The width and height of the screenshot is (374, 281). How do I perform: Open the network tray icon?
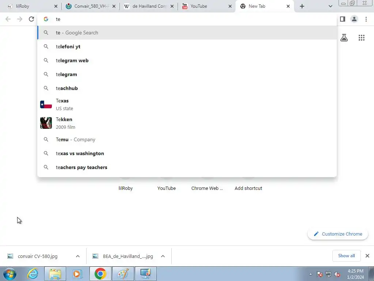[328, 274]
